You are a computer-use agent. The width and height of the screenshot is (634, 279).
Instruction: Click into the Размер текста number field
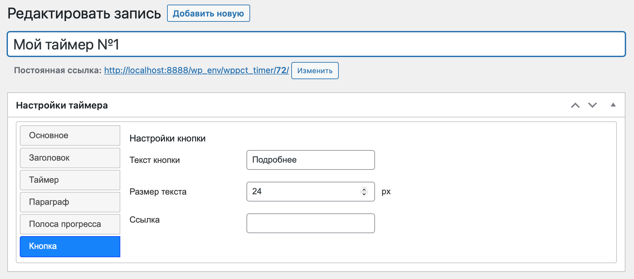click(303, 192)
